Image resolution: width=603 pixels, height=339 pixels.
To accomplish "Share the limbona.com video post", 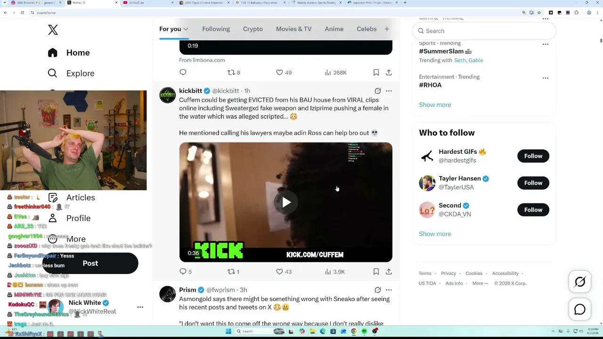I will [x=389, y=73].
